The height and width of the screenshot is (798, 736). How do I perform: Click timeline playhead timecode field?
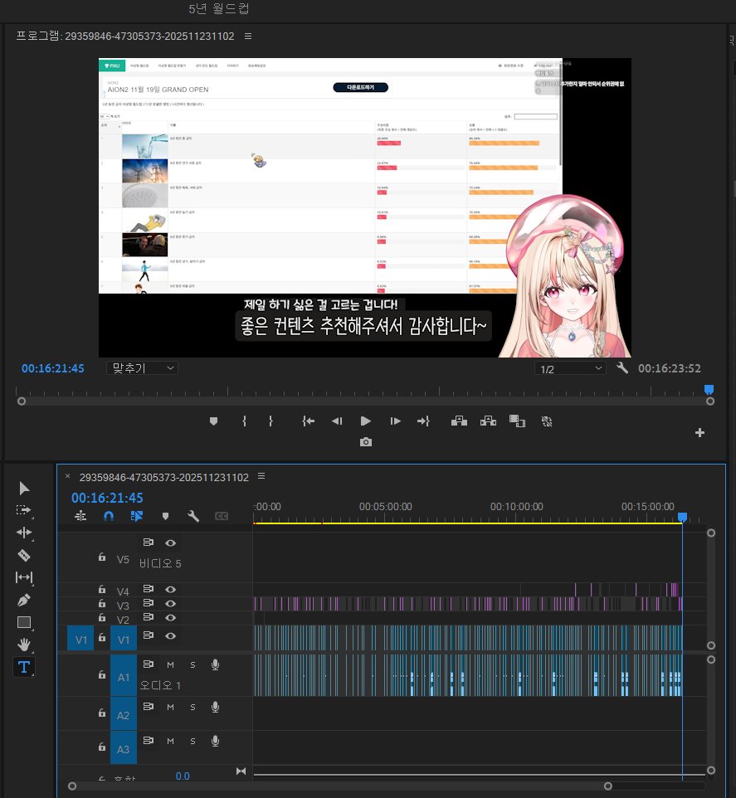click(x=107, y=498)
